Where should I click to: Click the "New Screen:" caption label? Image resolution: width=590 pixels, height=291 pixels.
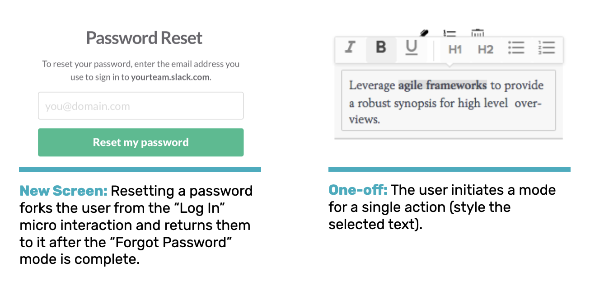tap(63, 191)
